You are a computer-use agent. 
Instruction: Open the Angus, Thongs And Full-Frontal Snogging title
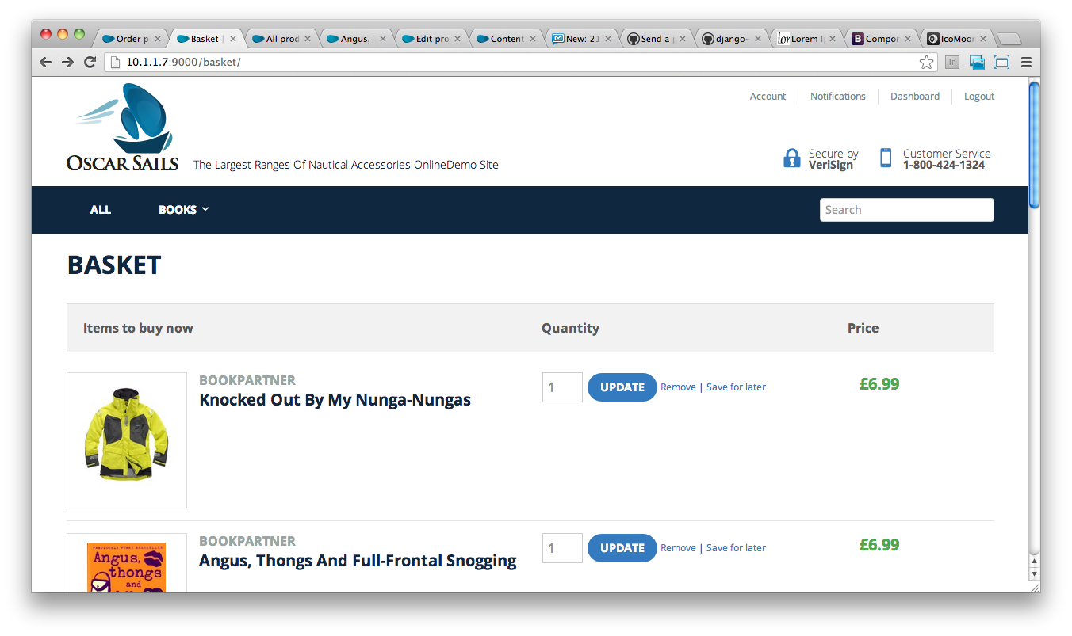point(358,561)
